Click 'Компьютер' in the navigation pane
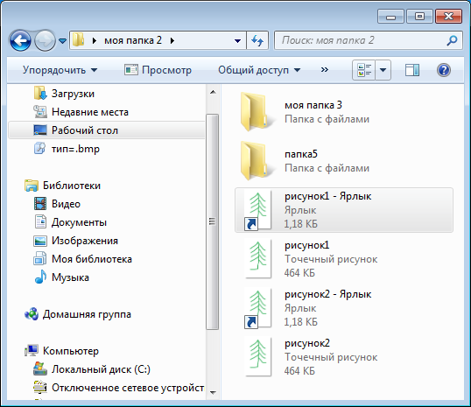Screen dimensions: 471x407 71,351
